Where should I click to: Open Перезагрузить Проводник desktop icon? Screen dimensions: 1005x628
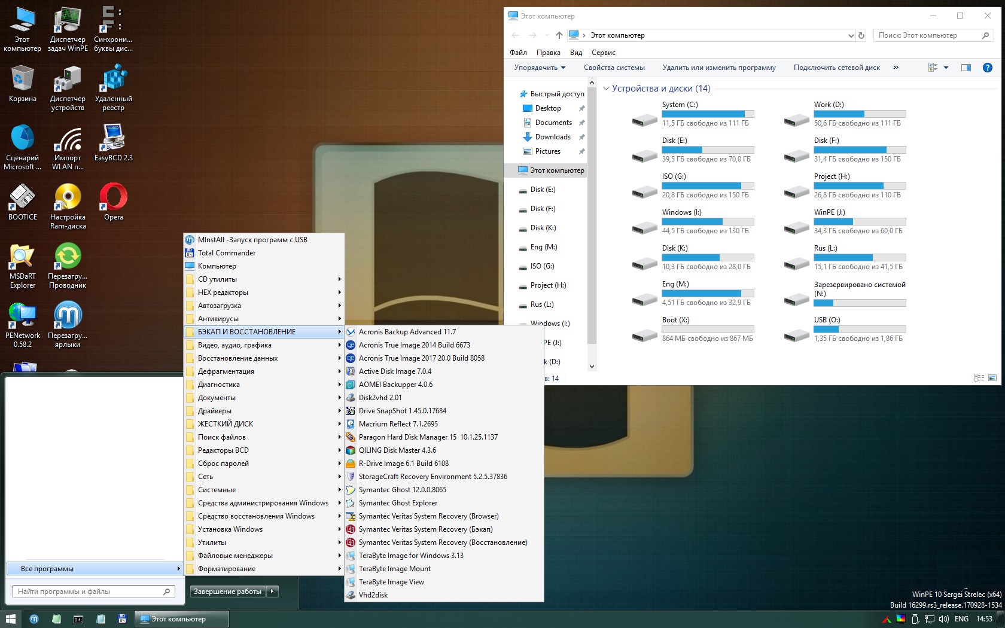68,266
